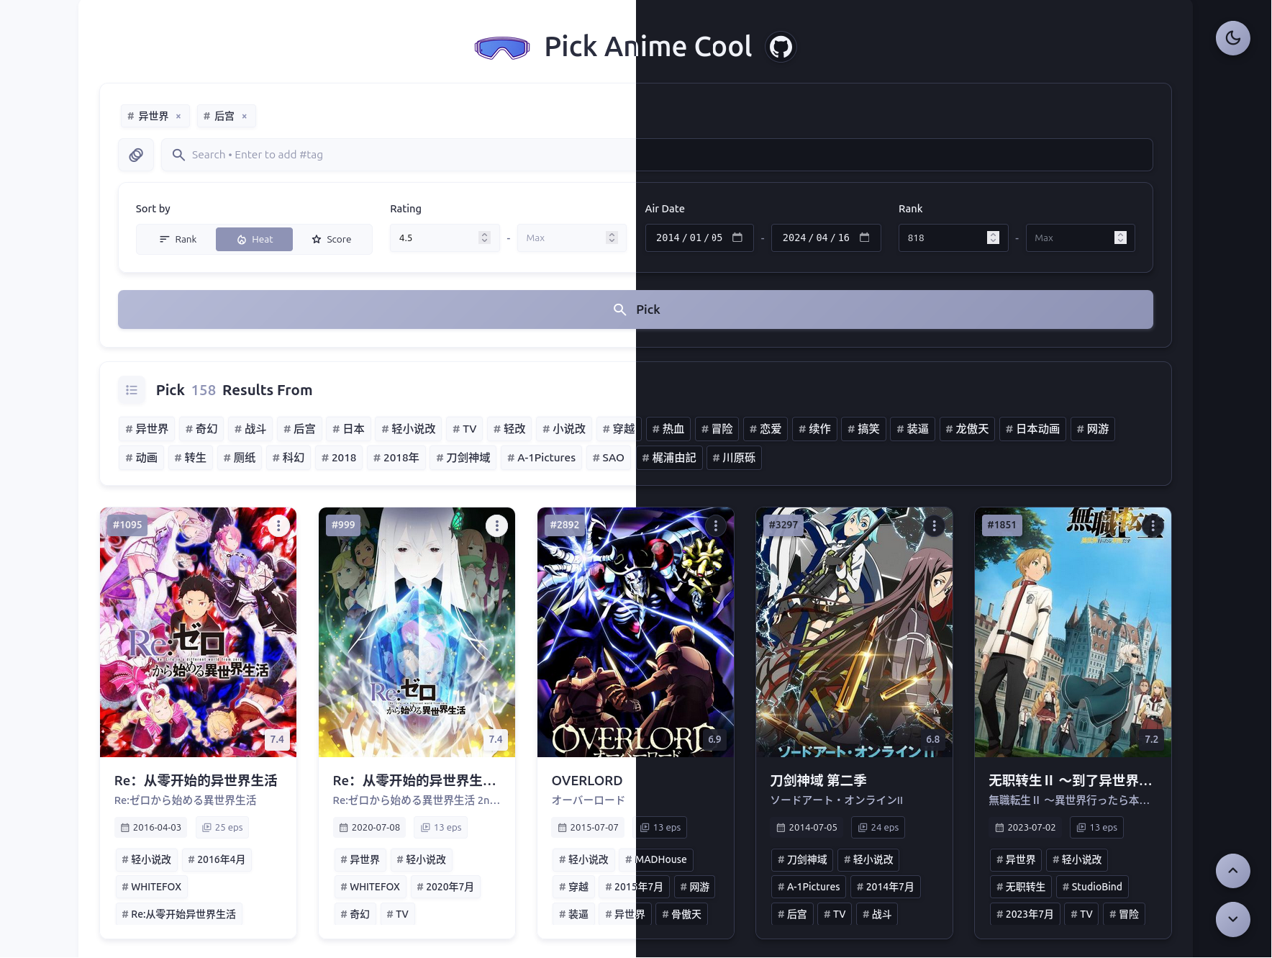The image size is (1272, 958).
Task: Click the #刀剑神域 tag in results
Action: [463, 457]
